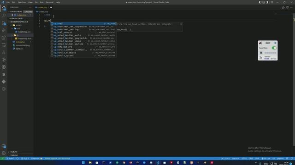Open the Help menu
The width and height of the screenshot is (295, 165).
(x=58, y=2)
